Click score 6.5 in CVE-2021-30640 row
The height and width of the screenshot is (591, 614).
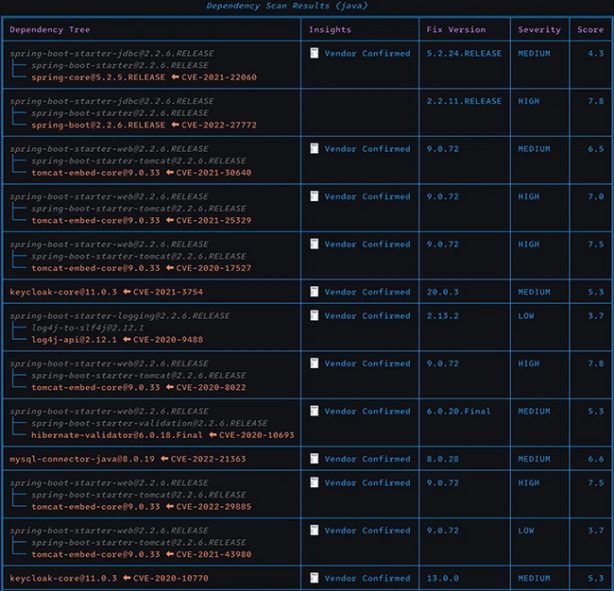click(596, 149)
